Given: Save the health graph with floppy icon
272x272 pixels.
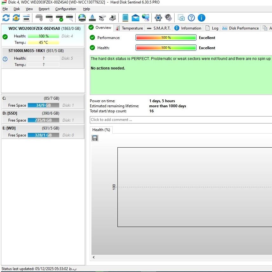Looking at the screenshot, I should (x=95, y=138).
